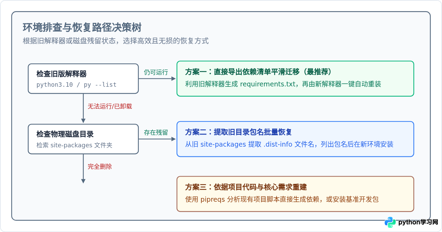Select the 方案三 heading in the brown box

click(246, 187)
